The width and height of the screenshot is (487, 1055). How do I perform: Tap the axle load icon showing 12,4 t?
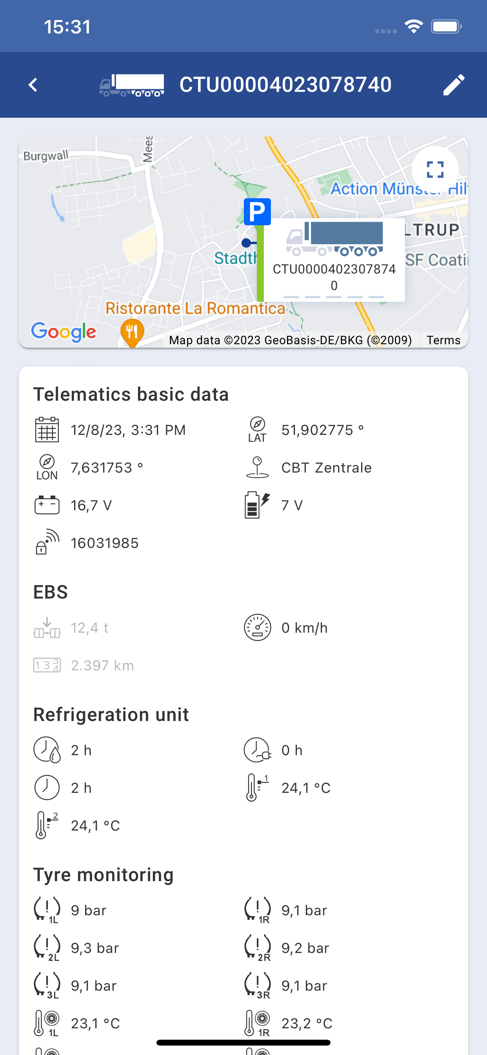click(47, 628)
